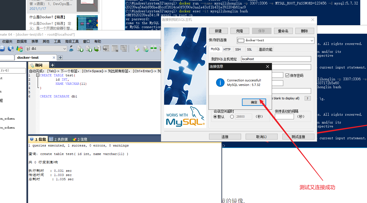Click the question mark help button in dialog
Viewport: 367px width, 203px height.
pos(308,98)
